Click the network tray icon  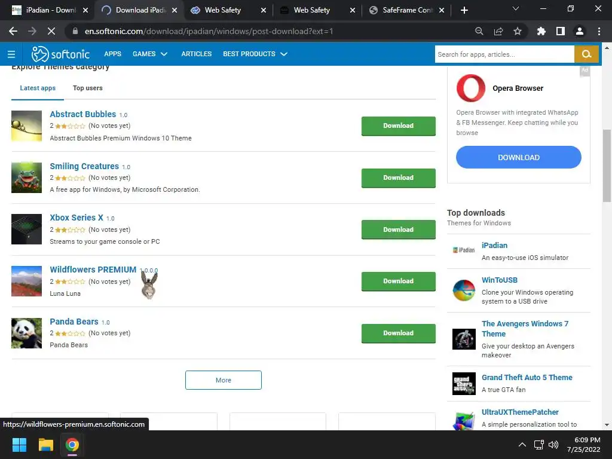[539, 445]
